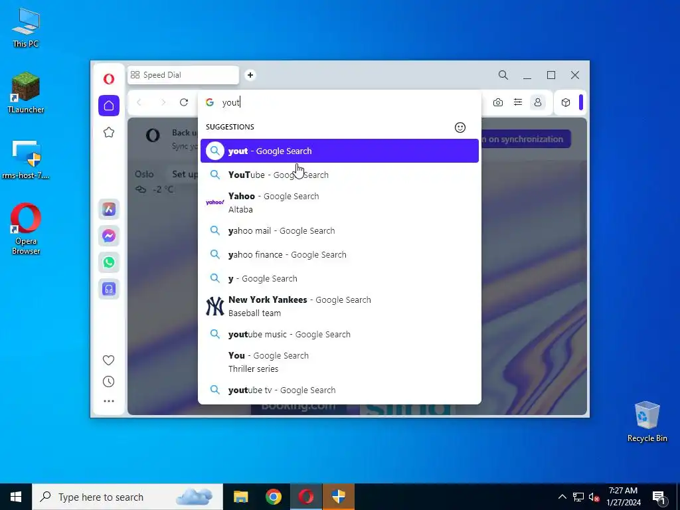Screen dimensions: 680x510
Task: Click the new tab plus button
Action: pos(250,75)
